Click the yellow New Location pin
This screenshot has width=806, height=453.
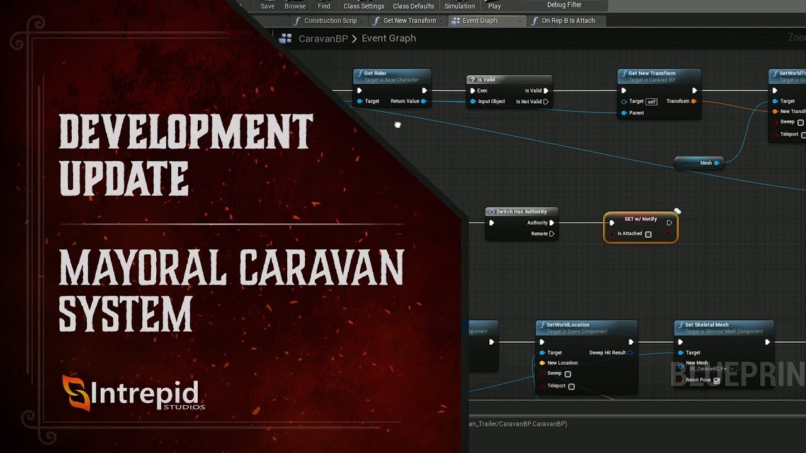(542, 363)
